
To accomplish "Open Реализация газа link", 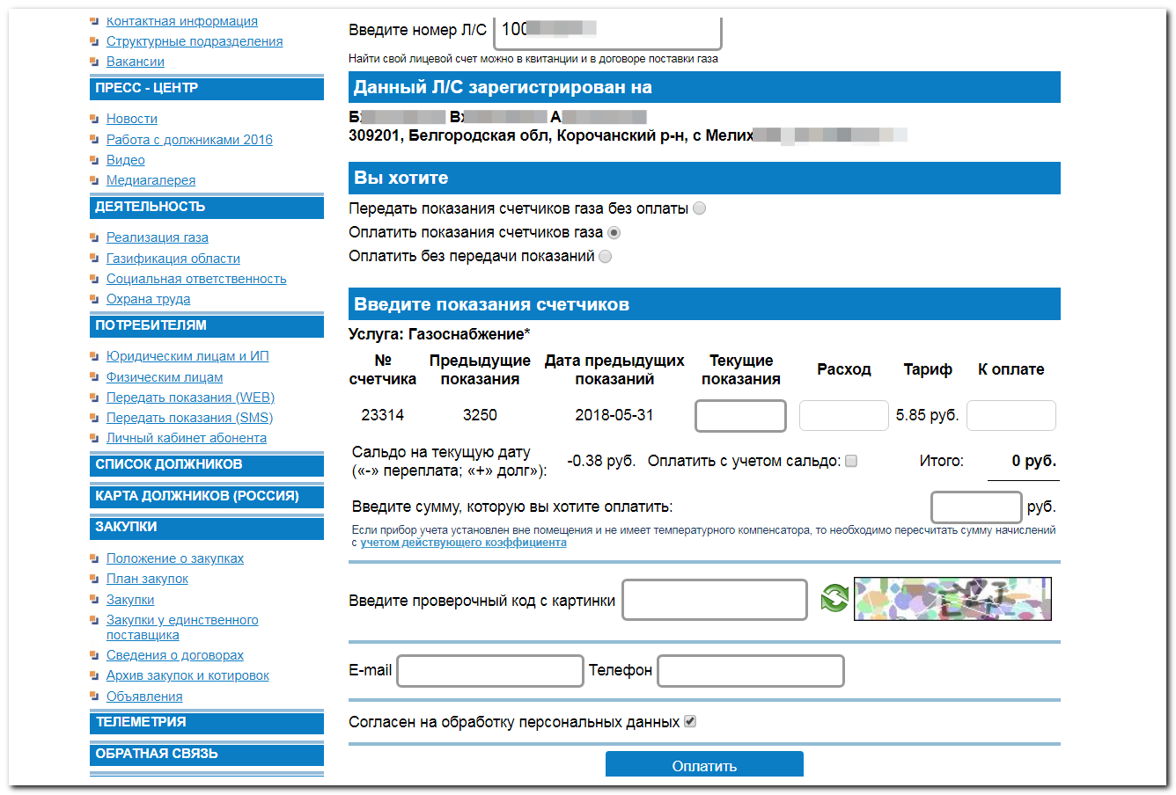I will click(158, 237).
